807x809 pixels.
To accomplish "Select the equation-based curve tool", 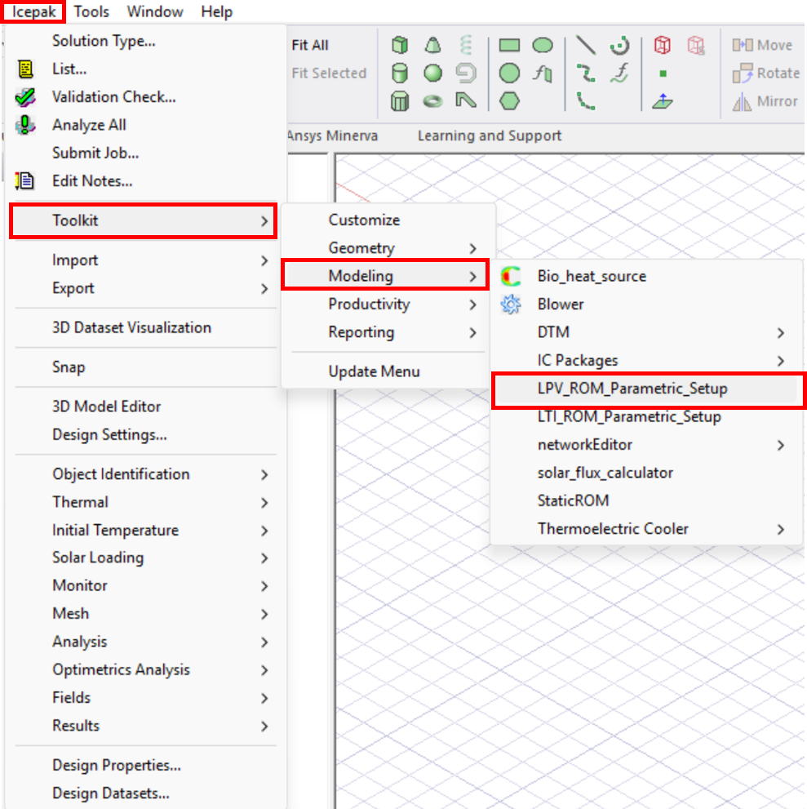I will (x=619, y=73).
